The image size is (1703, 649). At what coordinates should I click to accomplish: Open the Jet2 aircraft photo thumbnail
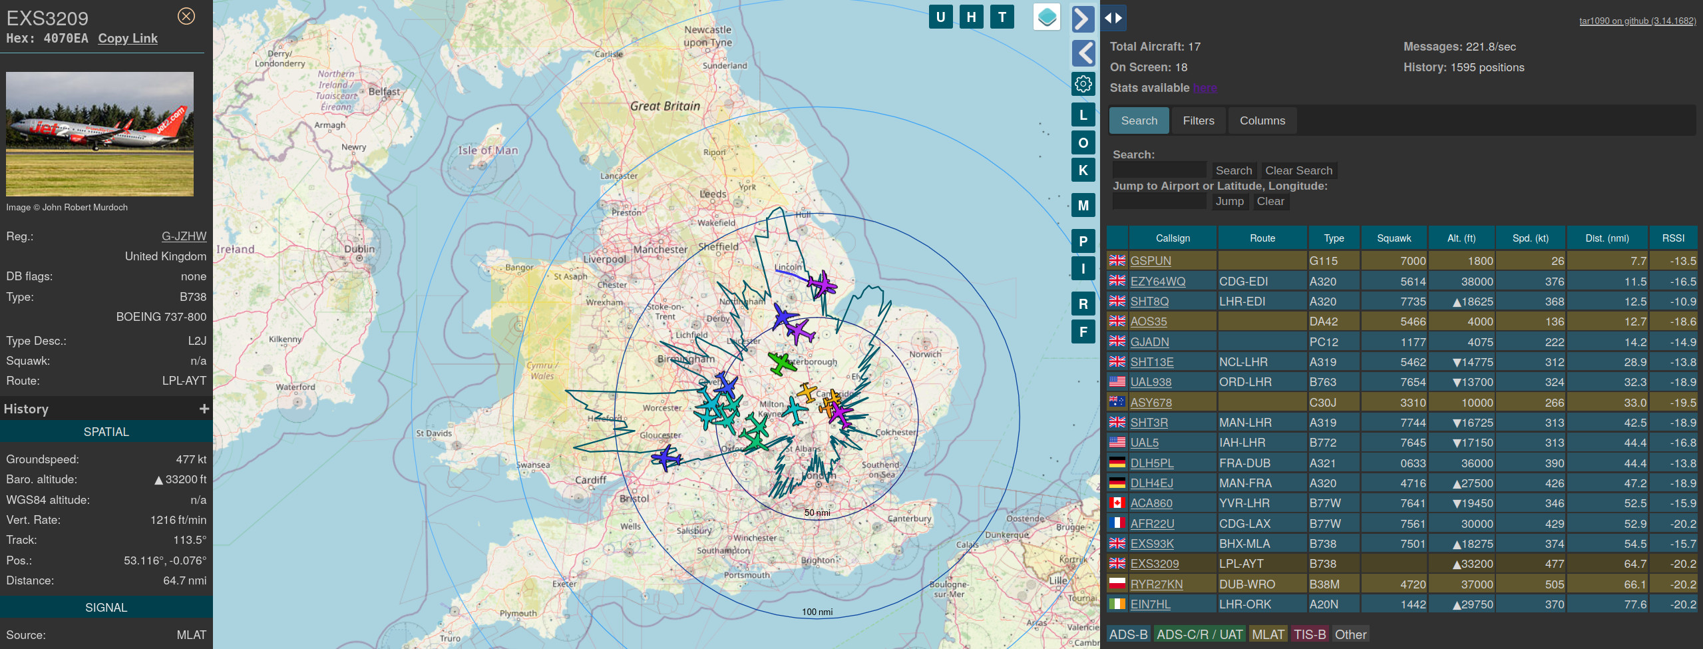pyautogui.click(x=100, y=134)
